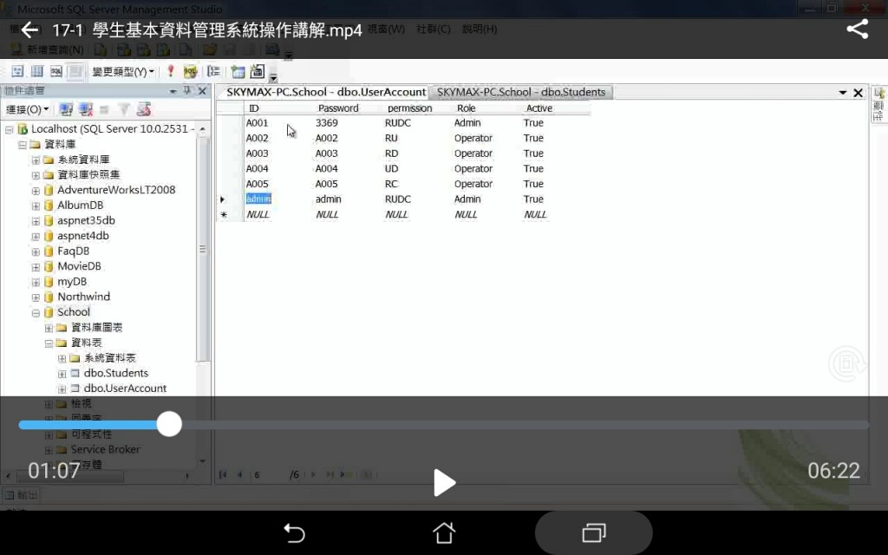The width and height of the screenshot is (888, 555).
Task: Show the SQL pane icon
Action: point(56,71)
